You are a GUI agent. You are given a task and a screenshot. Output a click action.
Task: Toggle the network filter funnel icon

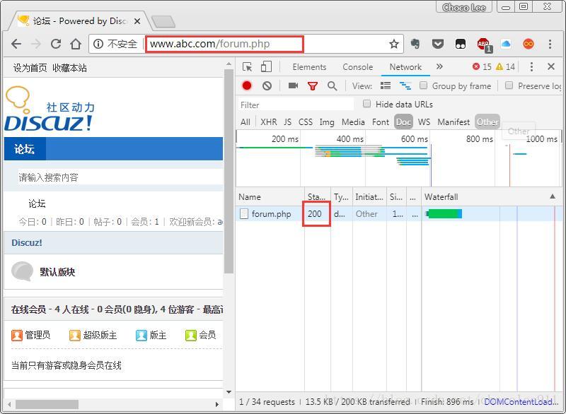click(x=313, y=85)
